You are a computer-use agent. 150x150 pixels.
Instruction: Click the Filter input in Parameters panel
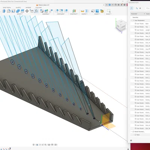point(148,8)
